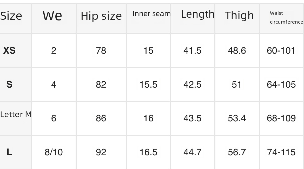Click the "Waist circumference" column header
Screen dimensions: 304x169
[x=286, y=18]
